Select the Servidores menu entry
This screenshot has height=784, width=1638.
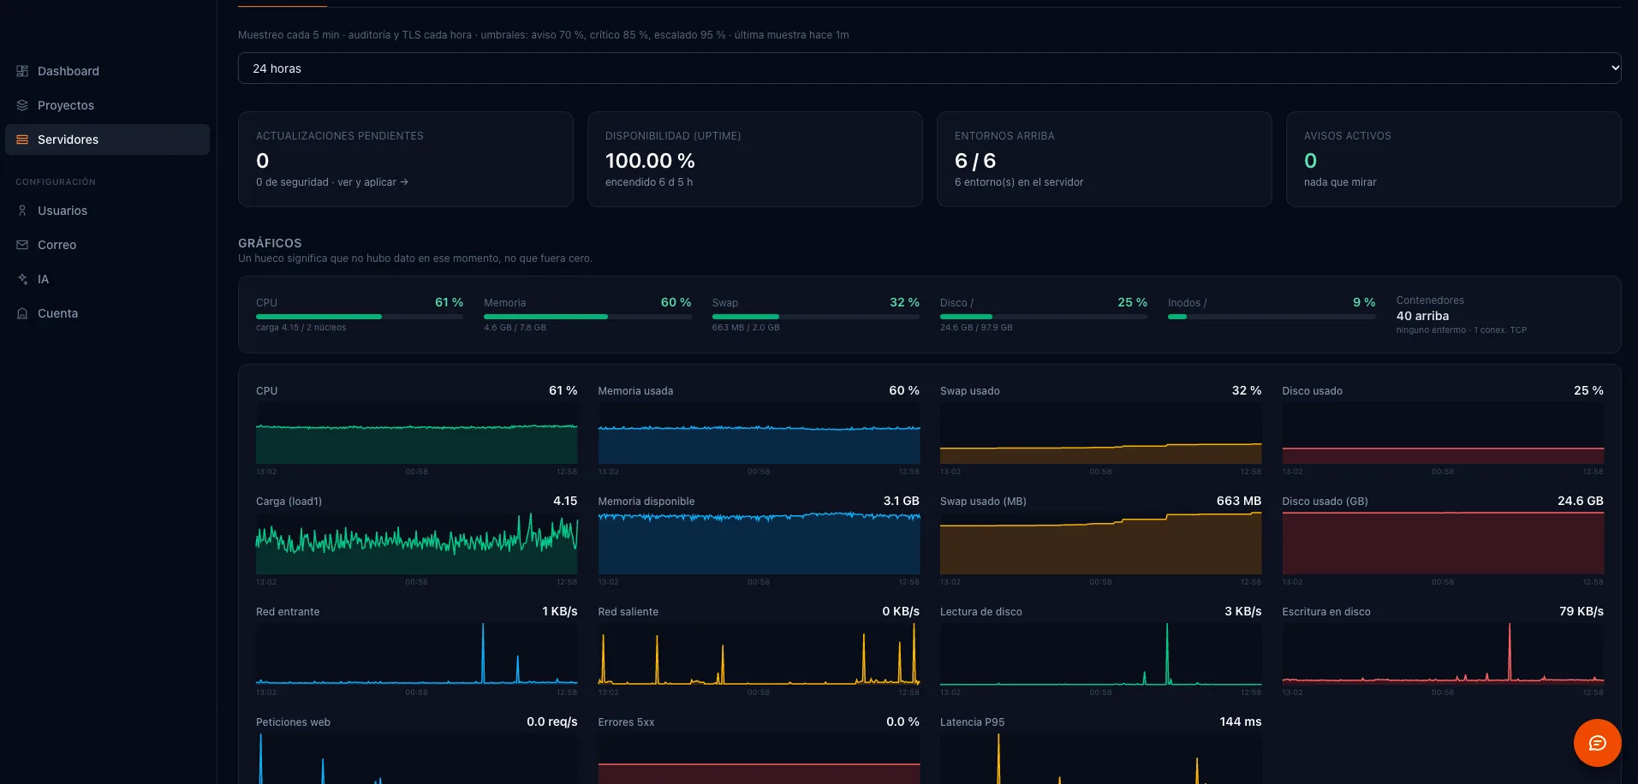pyautogui.click(x=107, y=140)
